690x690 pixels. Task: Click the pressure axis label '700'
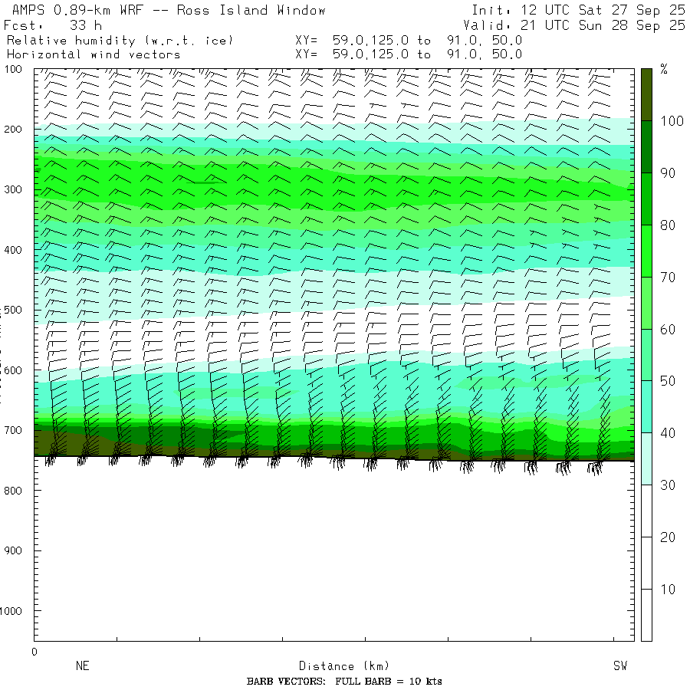(13, 430)
